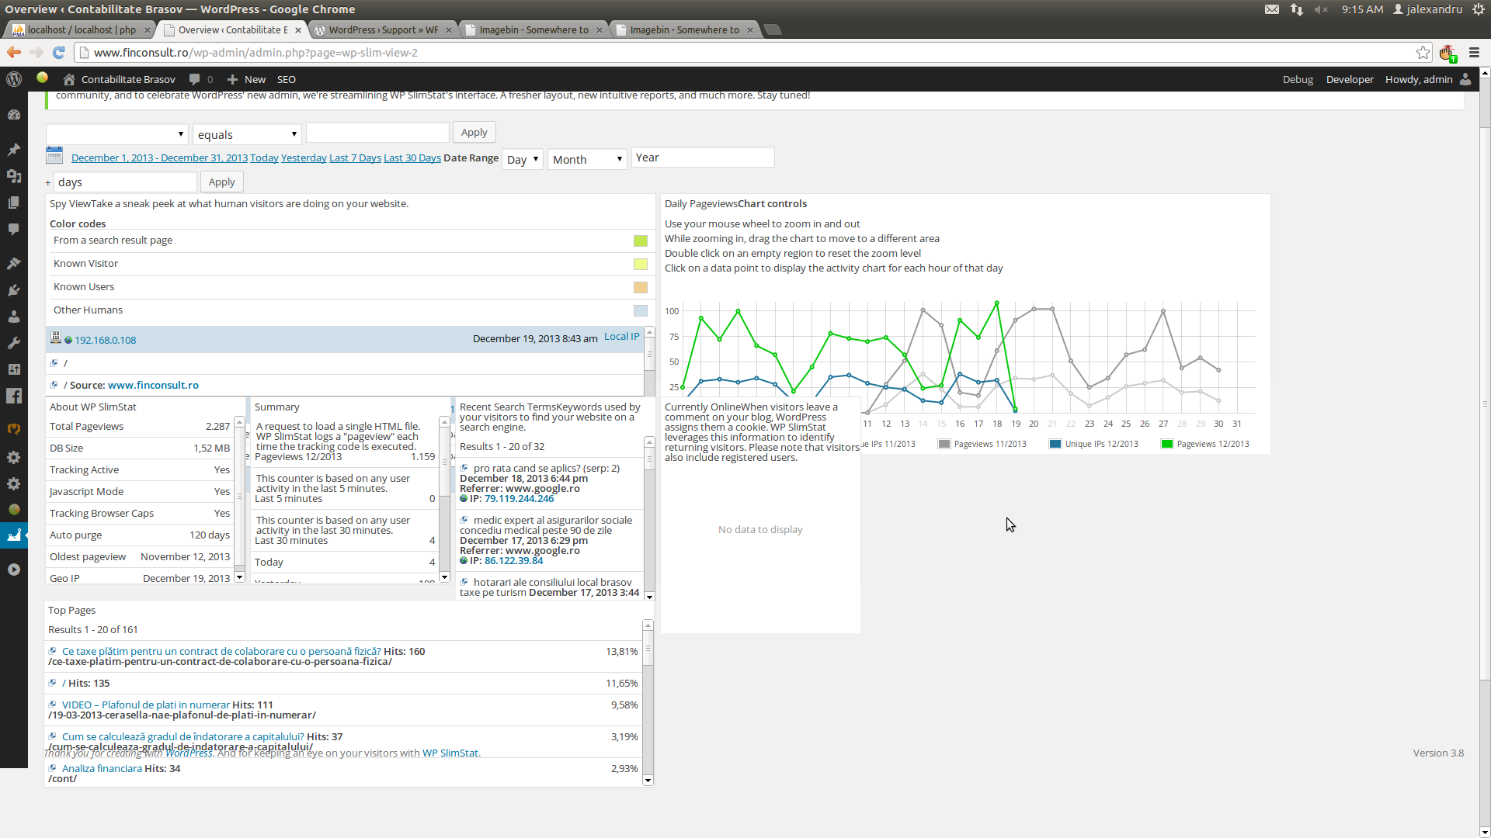Open the Developer admin bar menu

click(x=1350, y=79)
